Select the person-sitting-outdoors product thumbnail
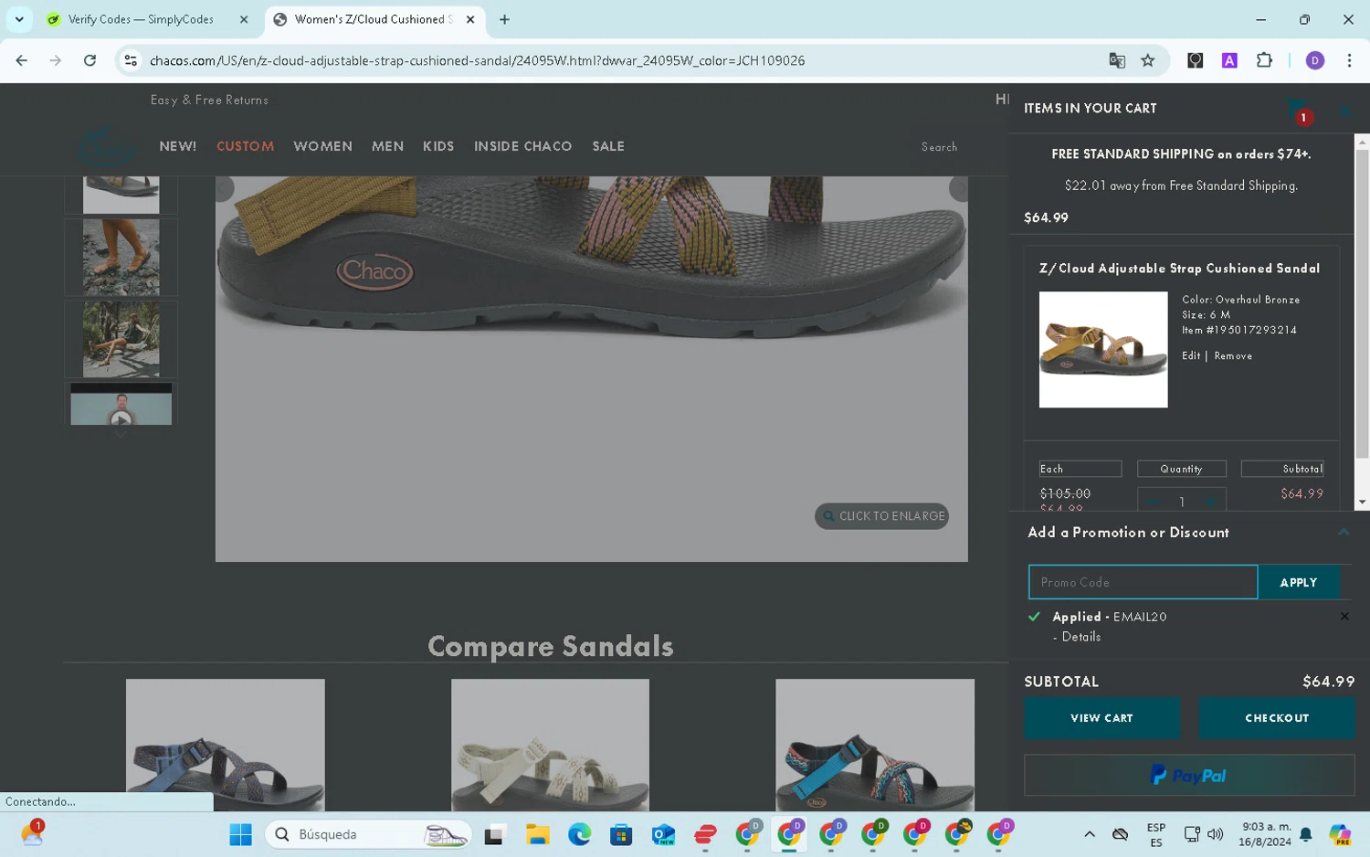 [x=121, y=339]
